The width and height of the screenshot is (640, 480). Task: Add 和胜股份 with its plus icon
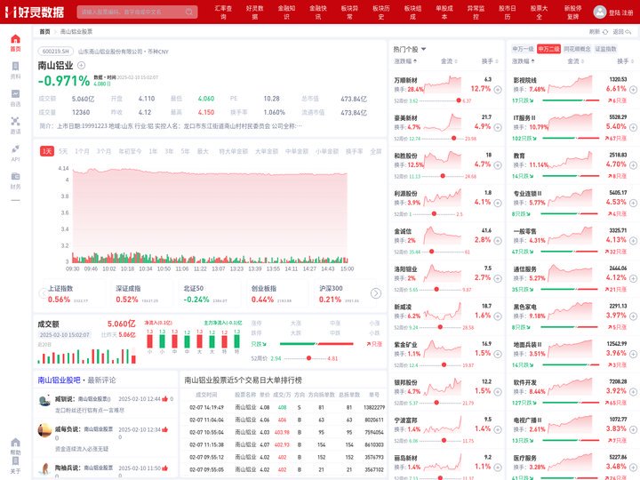pos(498,165)
